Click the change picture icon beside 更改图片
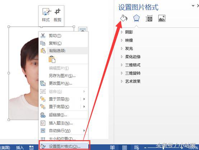Image resolution: width=199 pixels, height=150 pixels. tap(43, 83)
